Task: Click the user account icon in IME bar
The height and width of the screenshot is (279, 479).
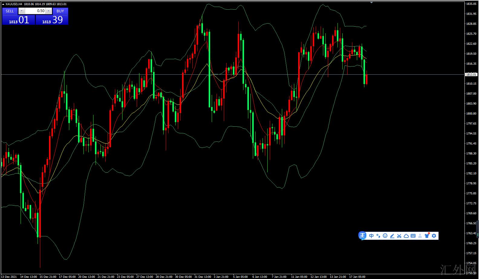Action: pos(420,236)
